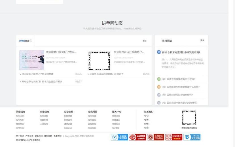Open the 常见问题 panel heading
Screen dimensions: 235x147
pyautogui.click(x=167, y=41)
